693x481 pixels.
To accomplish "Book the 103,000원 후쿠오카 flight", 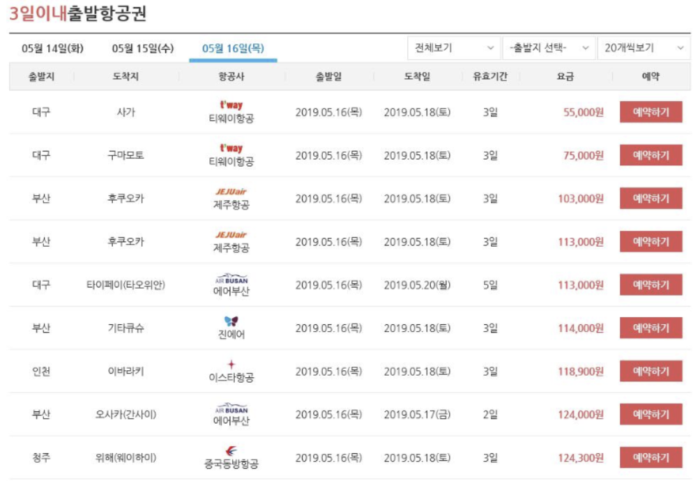I will 650,199.
